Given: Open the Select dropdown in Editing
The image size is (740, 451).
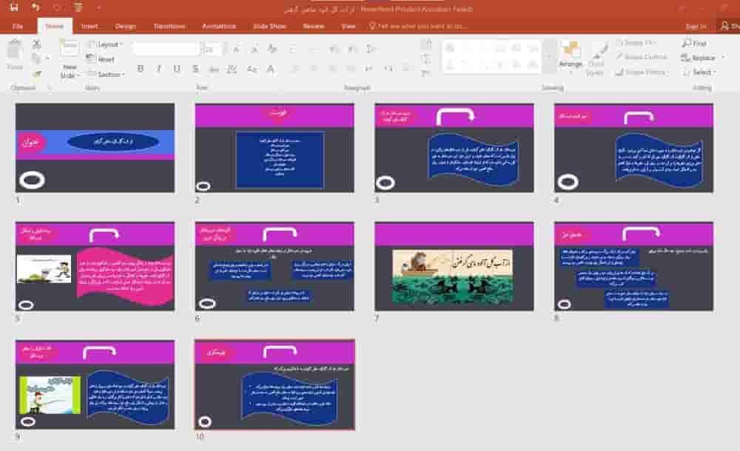Looking at the screenshot, I should click(699, 72).
